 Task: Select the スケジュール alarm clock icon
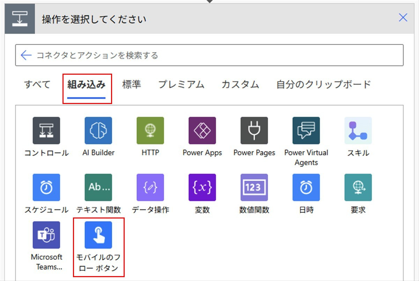[x=46, y=187]
